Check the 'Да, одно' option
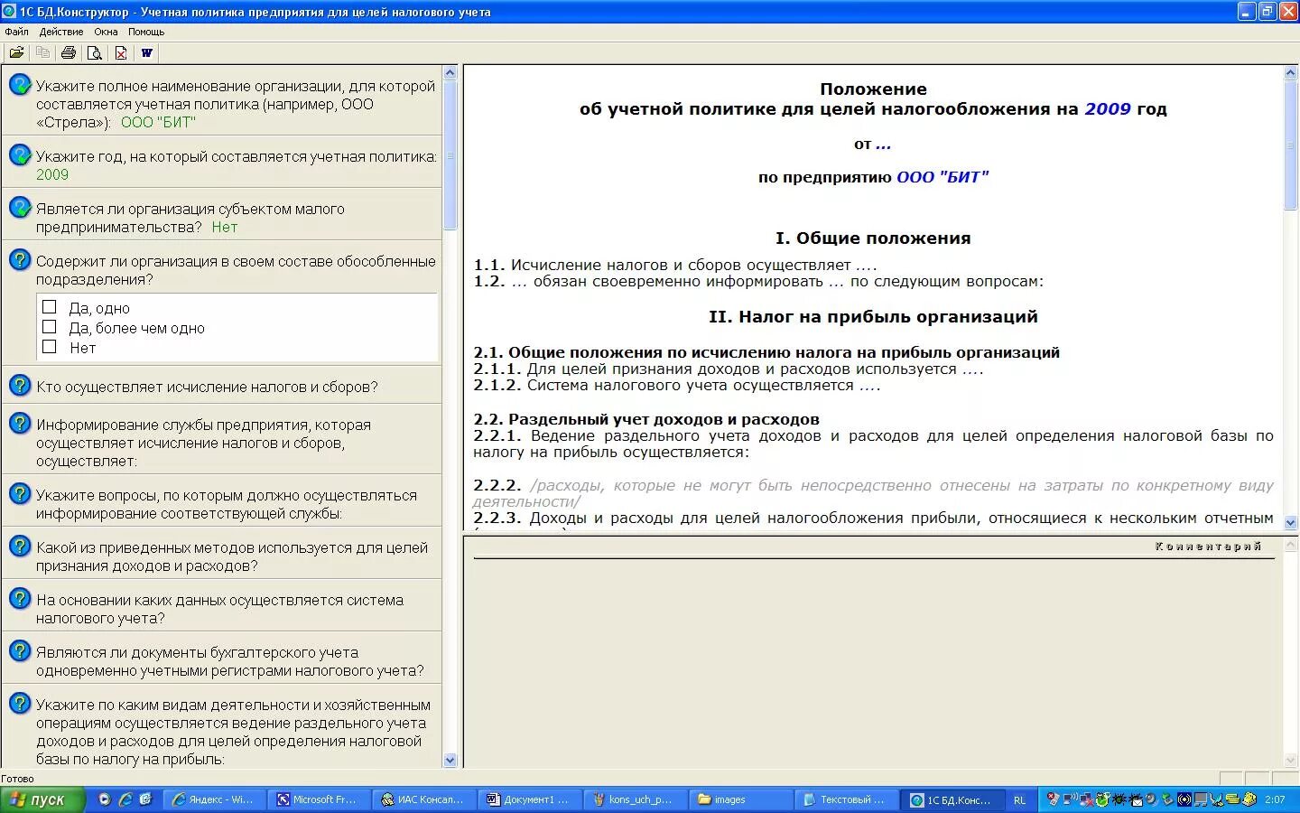Image resolution: width=1300 pixels, height=813 pixels. [50, 307]
